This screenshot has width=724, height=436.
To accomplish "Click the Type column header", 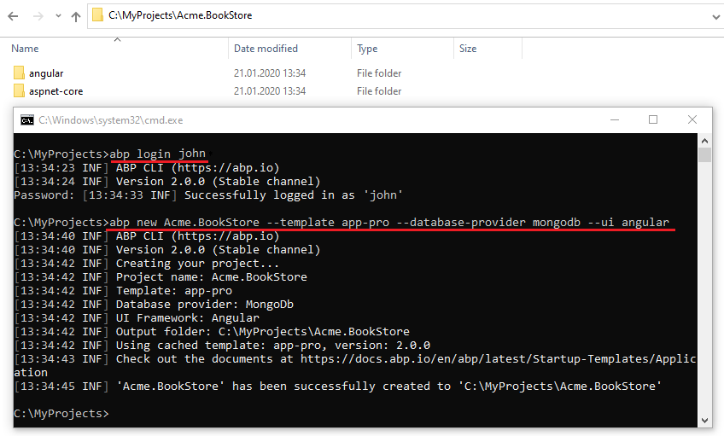I will pyautogui.click(x=367, y=49).
